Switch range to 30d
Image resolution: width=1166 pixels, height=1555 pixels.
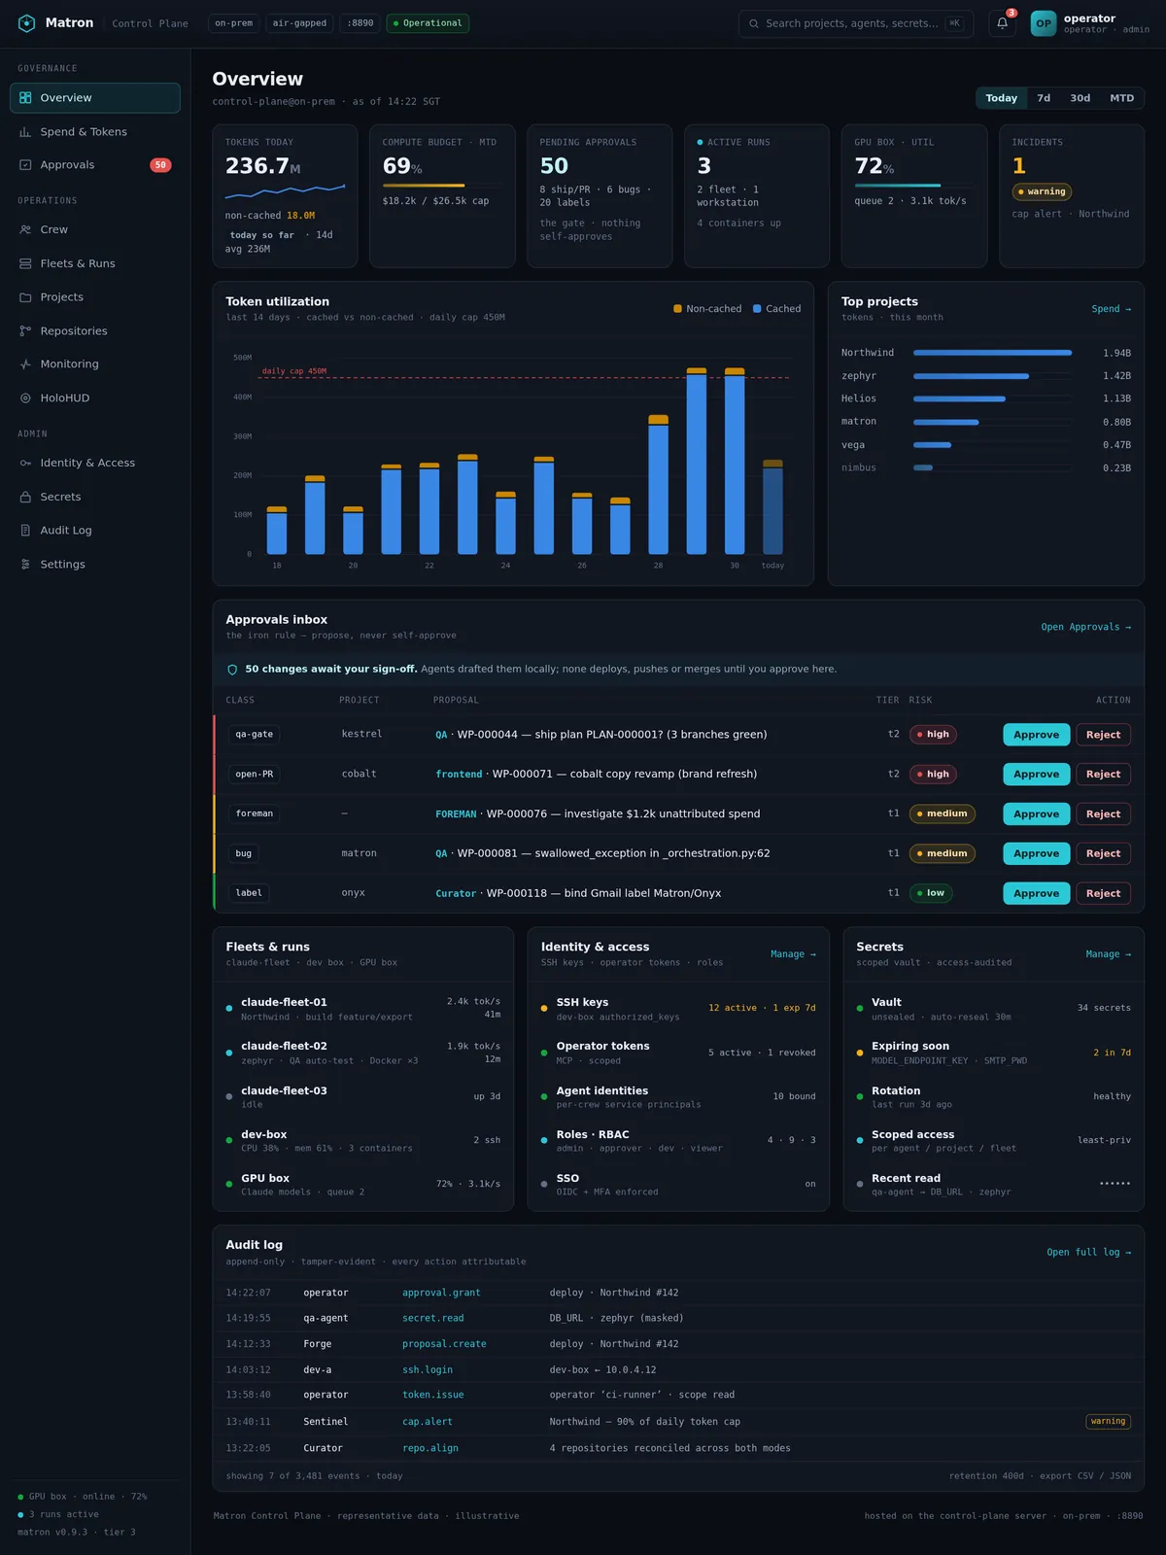point(1080,98)
